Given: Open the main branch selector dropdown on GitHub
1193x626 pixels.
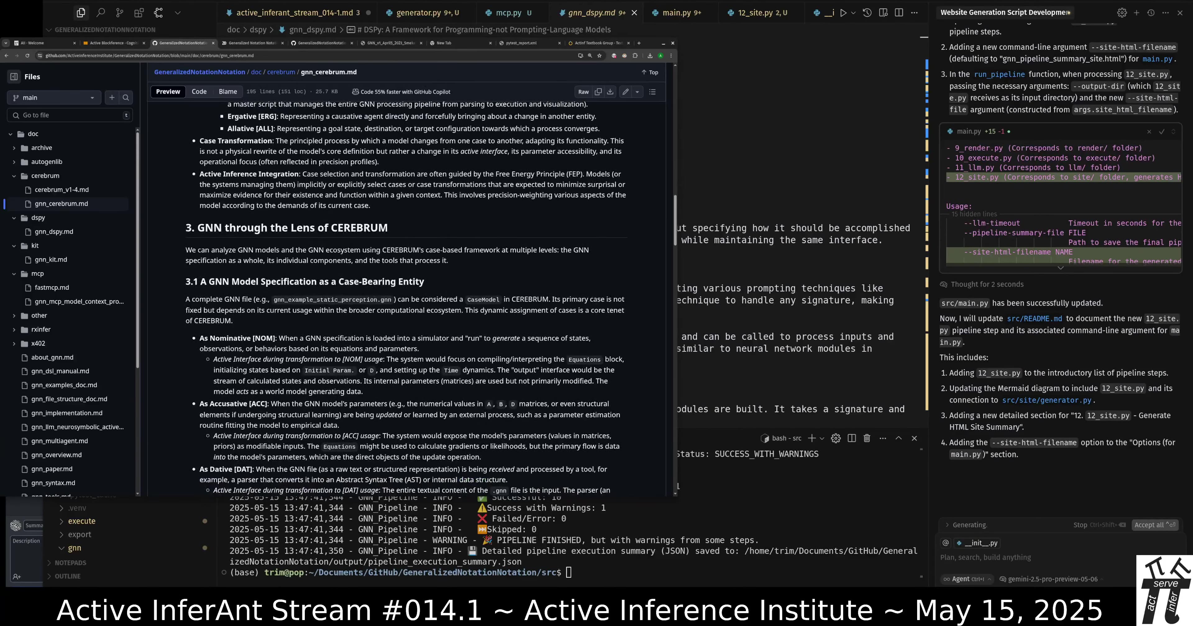Looking at the screenshot, I should [54, 97].
